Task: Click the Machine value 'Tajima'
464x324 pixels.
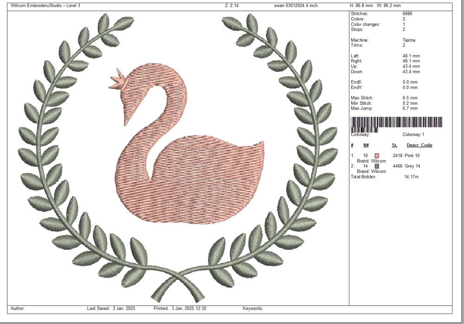Action: point(409,40)
